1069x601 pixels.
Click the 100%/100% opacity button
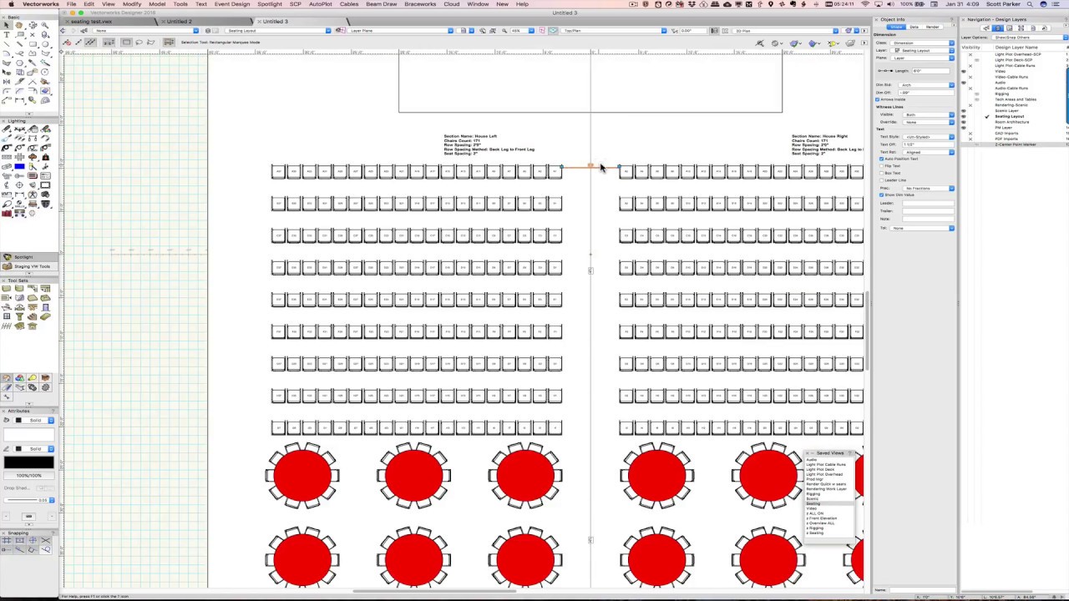click(x=29, y=476)
